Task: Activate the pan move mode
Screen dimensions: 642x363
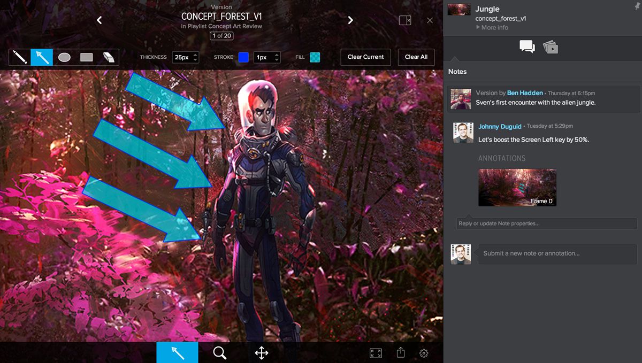Action: tap(261, 352)
